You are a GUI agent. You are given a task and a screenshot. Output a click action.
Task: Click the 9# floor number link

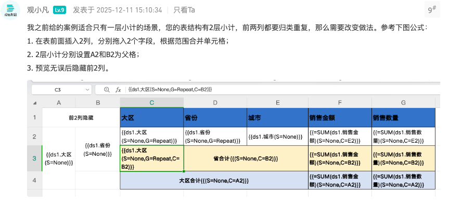pyautogui.click(x=432, y=10)
